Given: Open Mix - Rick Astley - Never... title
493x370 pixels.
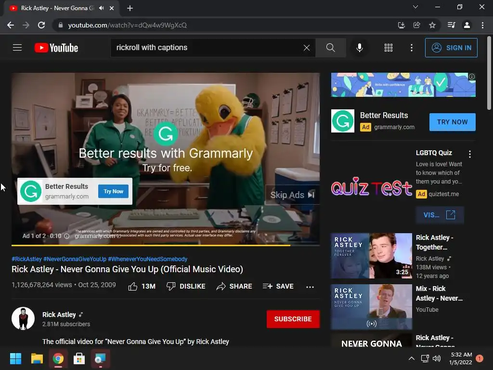Looking at the screenshot, I should (x=439, y=293).
